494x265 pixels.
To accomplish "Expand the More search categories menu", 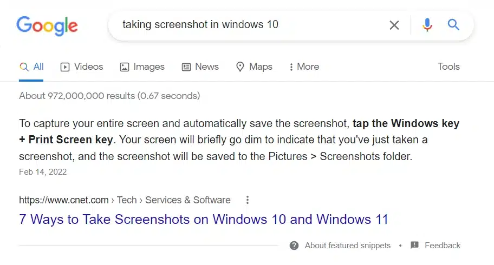I will (x=304, y=67).
